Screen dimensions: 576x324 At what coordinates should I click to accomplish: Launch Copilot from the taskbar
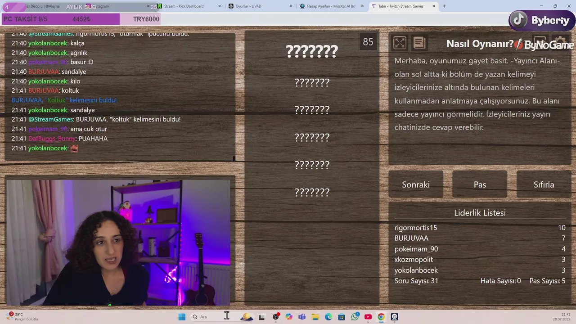tap(288, 317)
